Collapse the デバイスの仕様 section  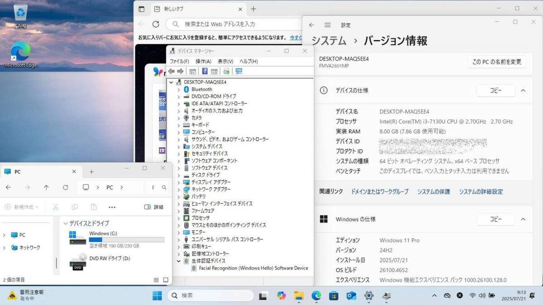tap(523, 90)
